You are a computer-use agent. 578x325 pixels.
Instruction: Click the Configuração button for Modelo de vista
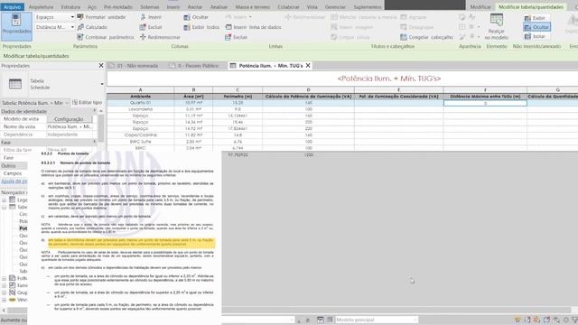(69, 119)
